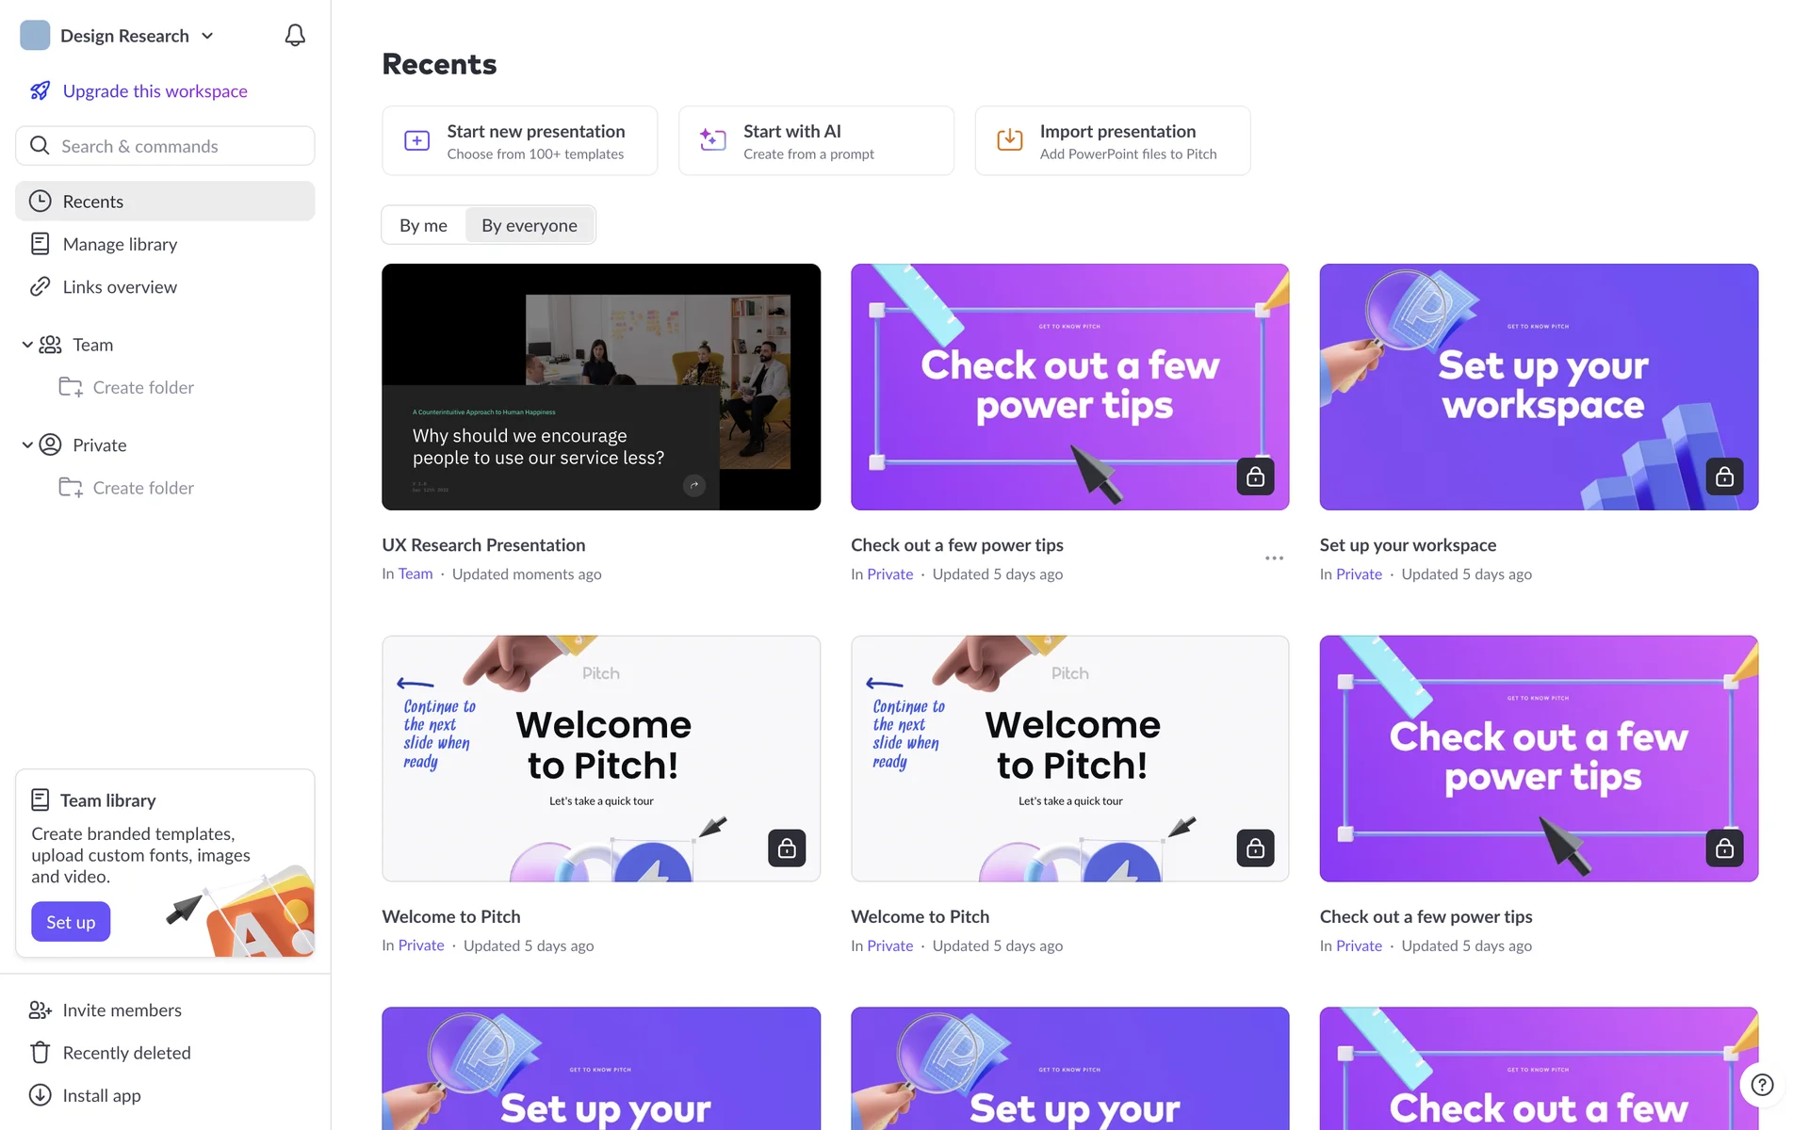Click lock icon on Set up your workspace thumbnail
The image size is (1809, 1130).
[x=1724, y=476]
